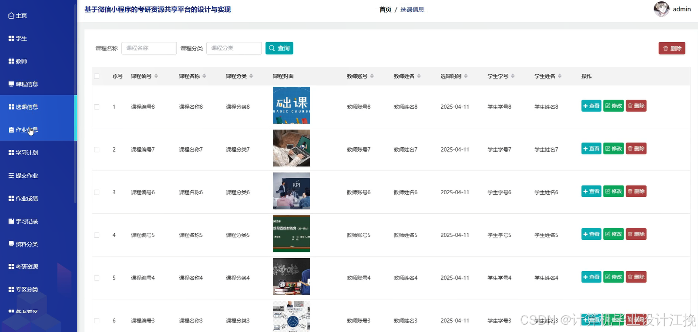Click 删除 for row 课程编号4
This screenshot has height=332, width=698.
pos(636,277)
